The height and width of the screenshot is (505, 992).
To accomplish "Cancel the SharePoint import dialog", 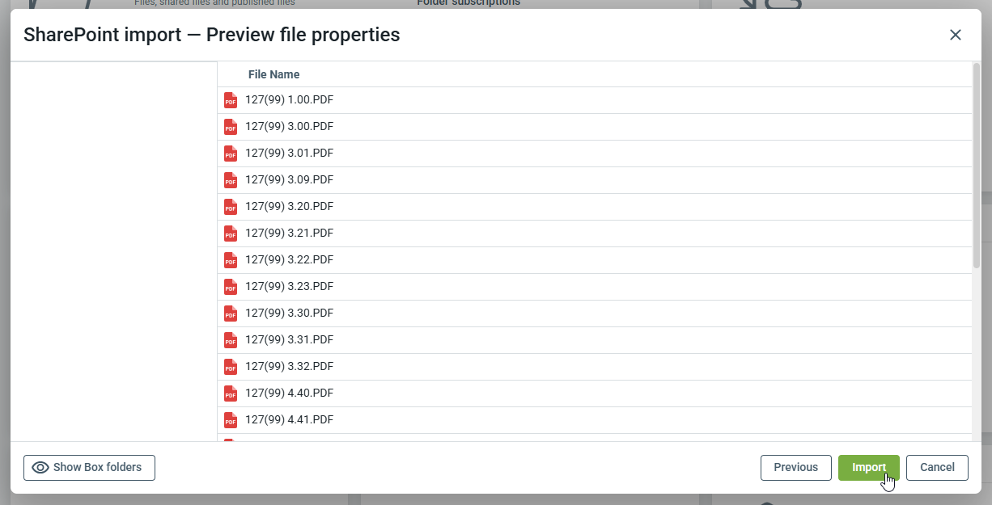I will point(937,468).
